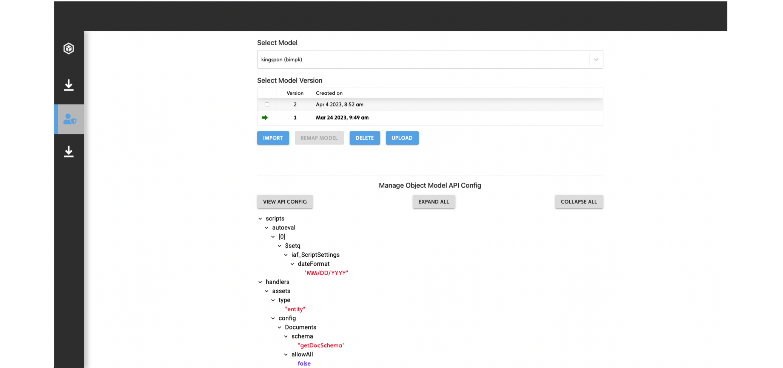Viewport: 783px width, 368px height.
Task: Click the green arrow beside version 1
Action: pos(265,118)
